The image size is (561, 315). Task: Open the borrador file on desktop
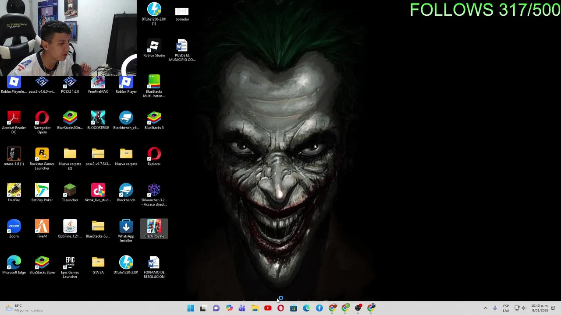click(182, 13)
